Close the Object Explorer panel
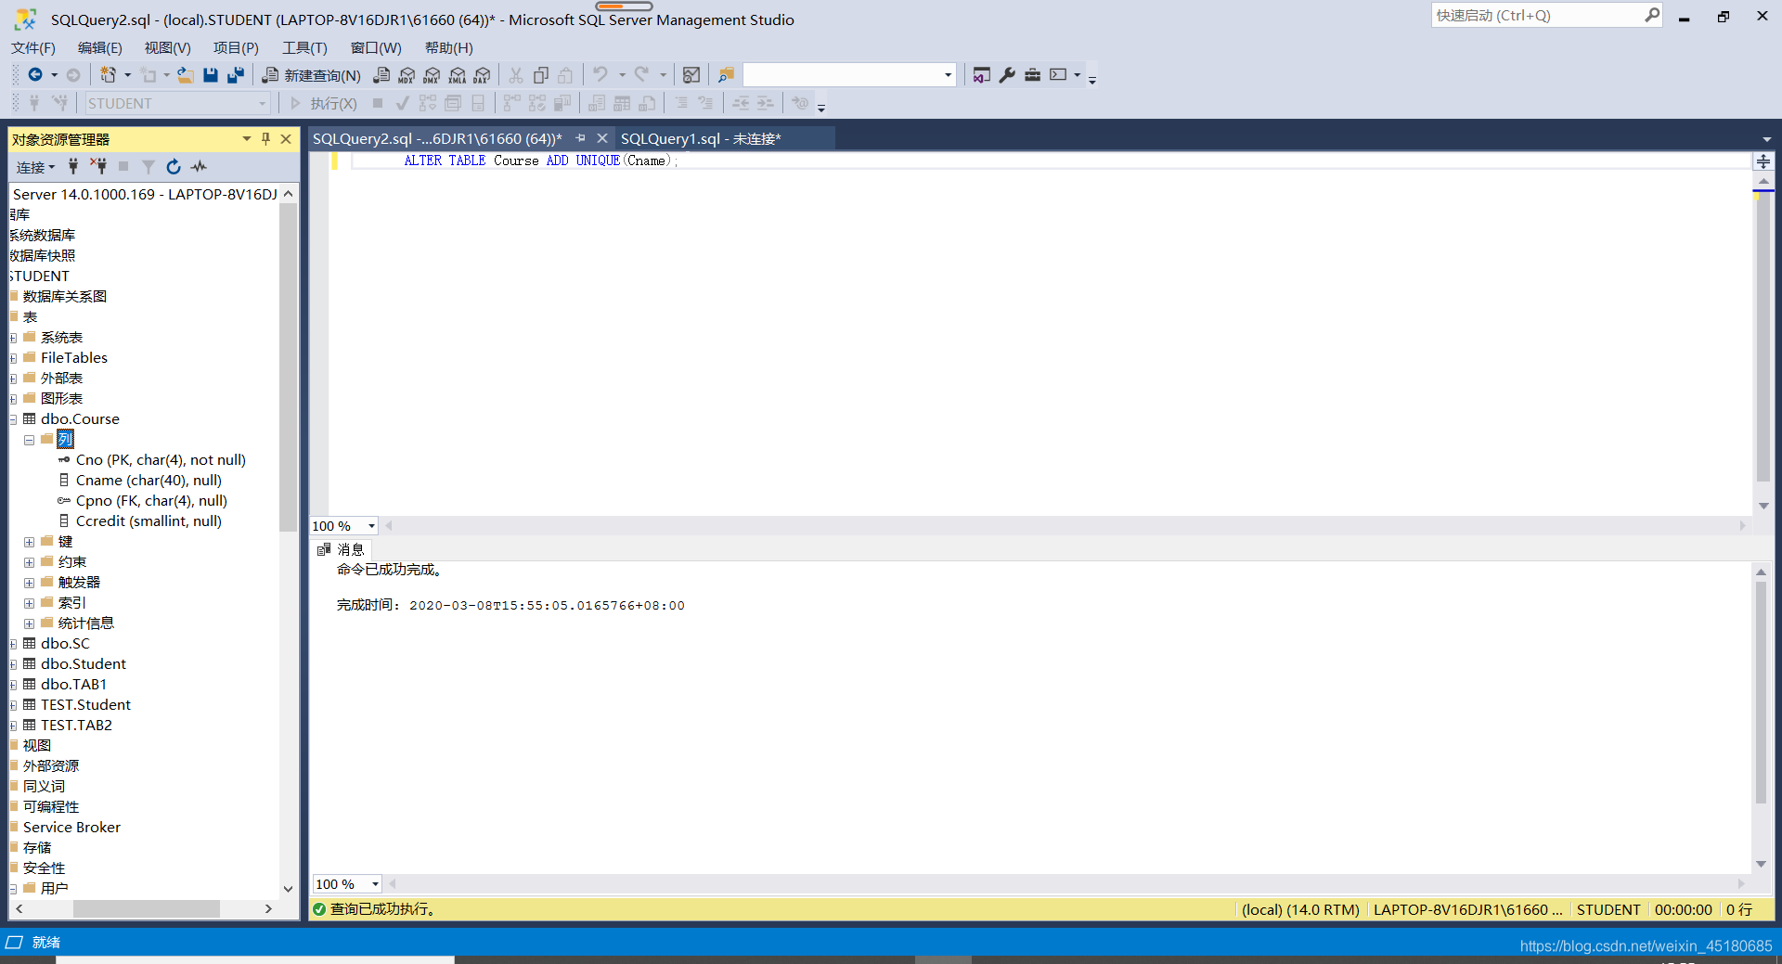 point(286,139)
